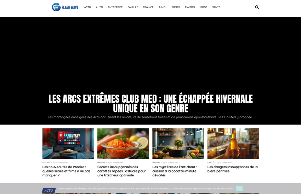Viewport: 301px width, 194px height.
Task: Click the Flash Wave logo
Action: [65, 7]
